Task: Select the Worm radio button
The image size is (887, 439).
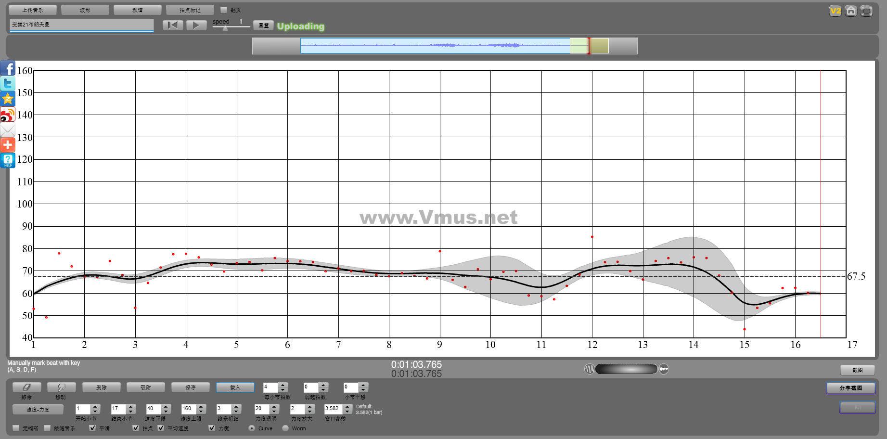Action: point(285,428)
